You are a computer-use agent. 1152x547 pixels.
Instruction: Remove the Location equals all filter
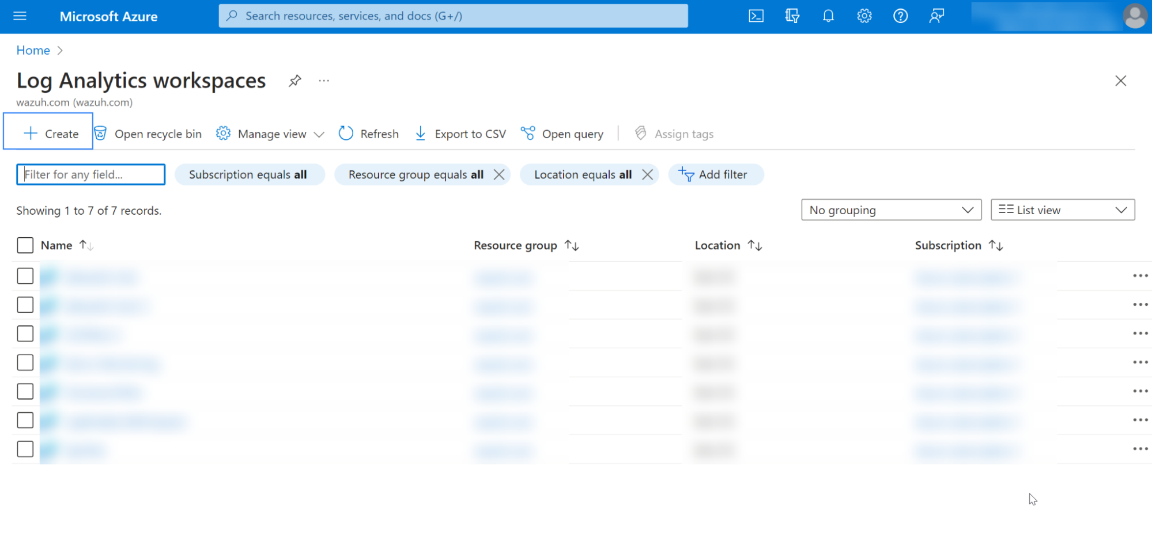647,174
